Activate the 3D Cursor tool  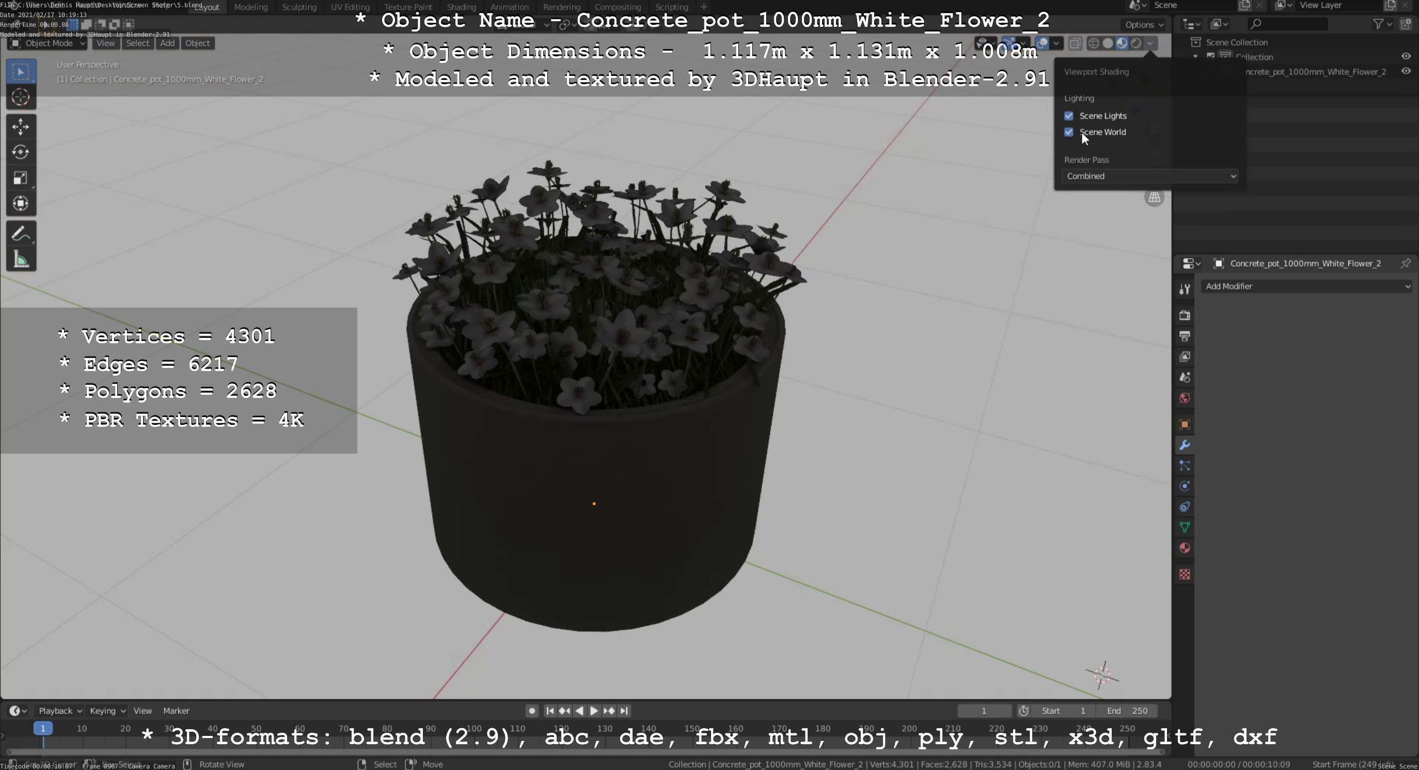(x=21, y=98)
